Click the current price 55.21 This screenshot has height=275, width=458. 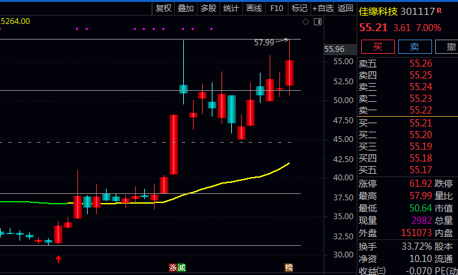coord(374,28)
